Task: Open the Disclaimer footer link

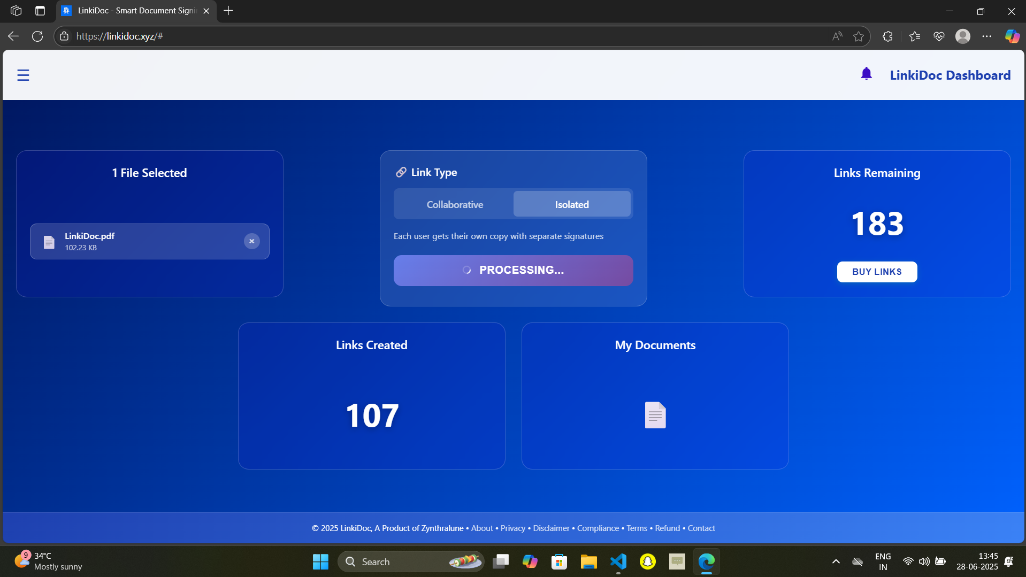Action: [x=551, y=528]
